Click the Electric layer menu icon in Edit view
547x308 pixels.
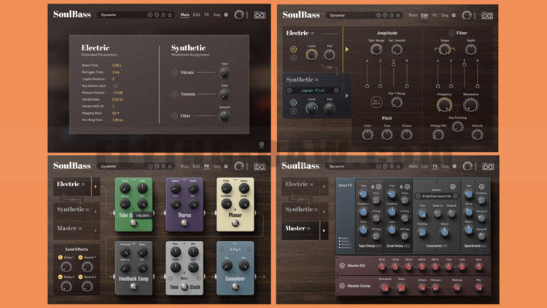click(x=312, y=33)
